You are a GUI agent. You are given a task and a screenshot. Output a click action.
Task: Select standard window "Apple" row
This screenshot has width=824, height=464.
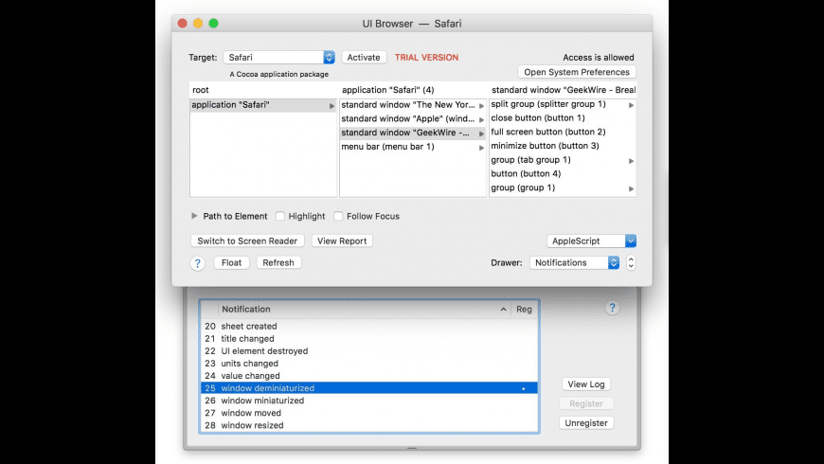point(413,118)
